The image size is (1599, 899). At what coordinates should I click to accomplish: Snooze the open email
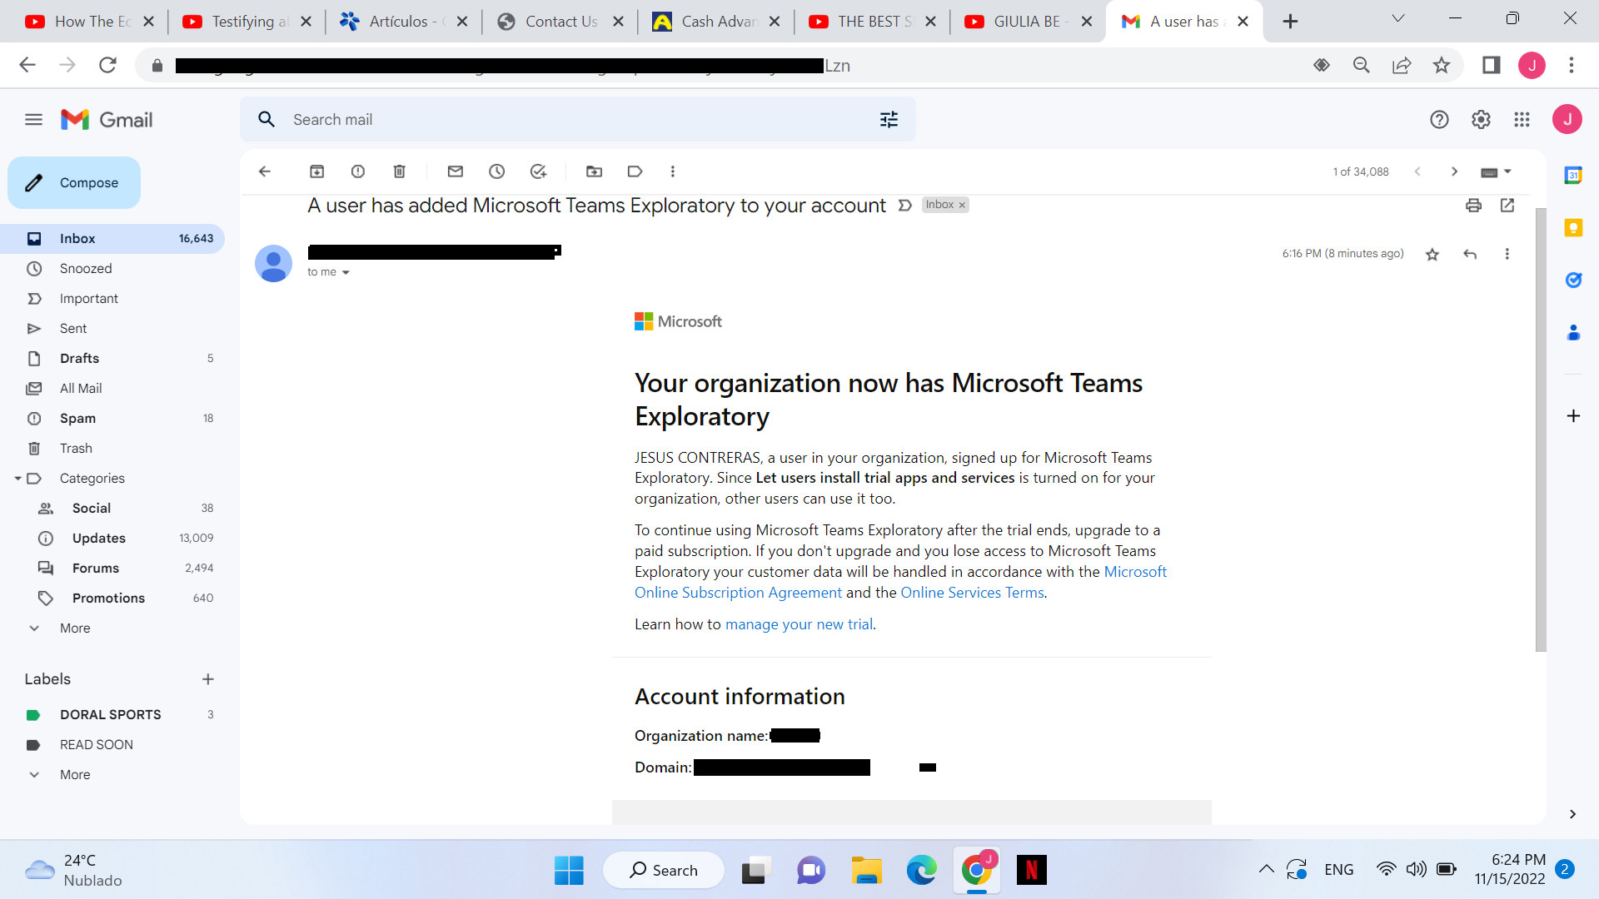tap(497, 171)
